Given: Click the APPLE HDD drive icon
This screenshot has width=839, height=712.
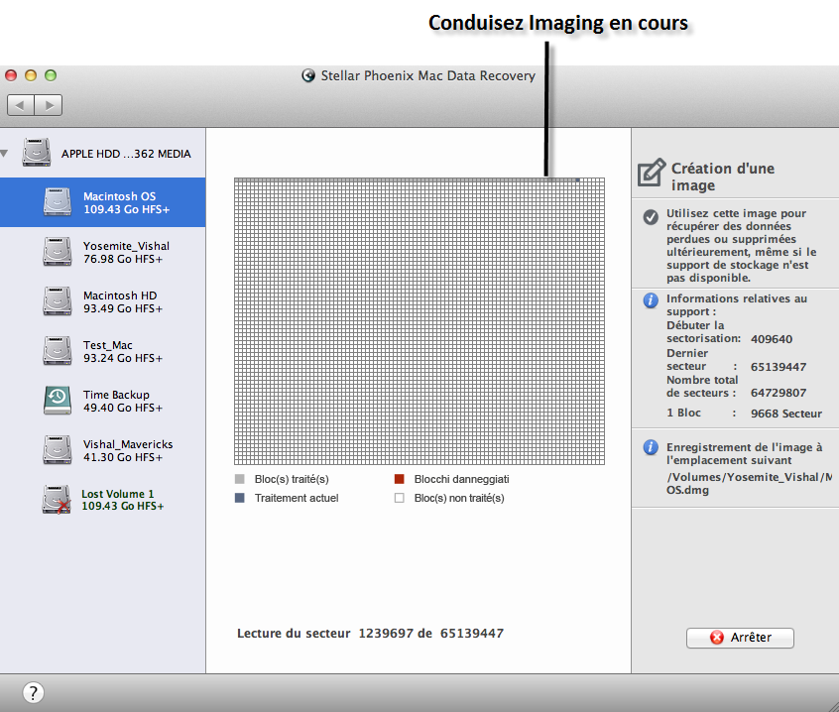Looking at the screenshot, I should click(x=37, y=153).
